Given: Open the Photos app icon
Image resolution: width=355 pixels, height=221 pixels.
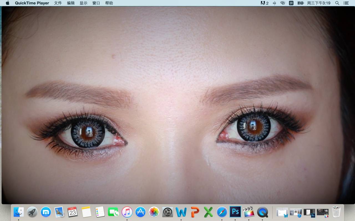Looking at the screenshot, I should 154,212.
